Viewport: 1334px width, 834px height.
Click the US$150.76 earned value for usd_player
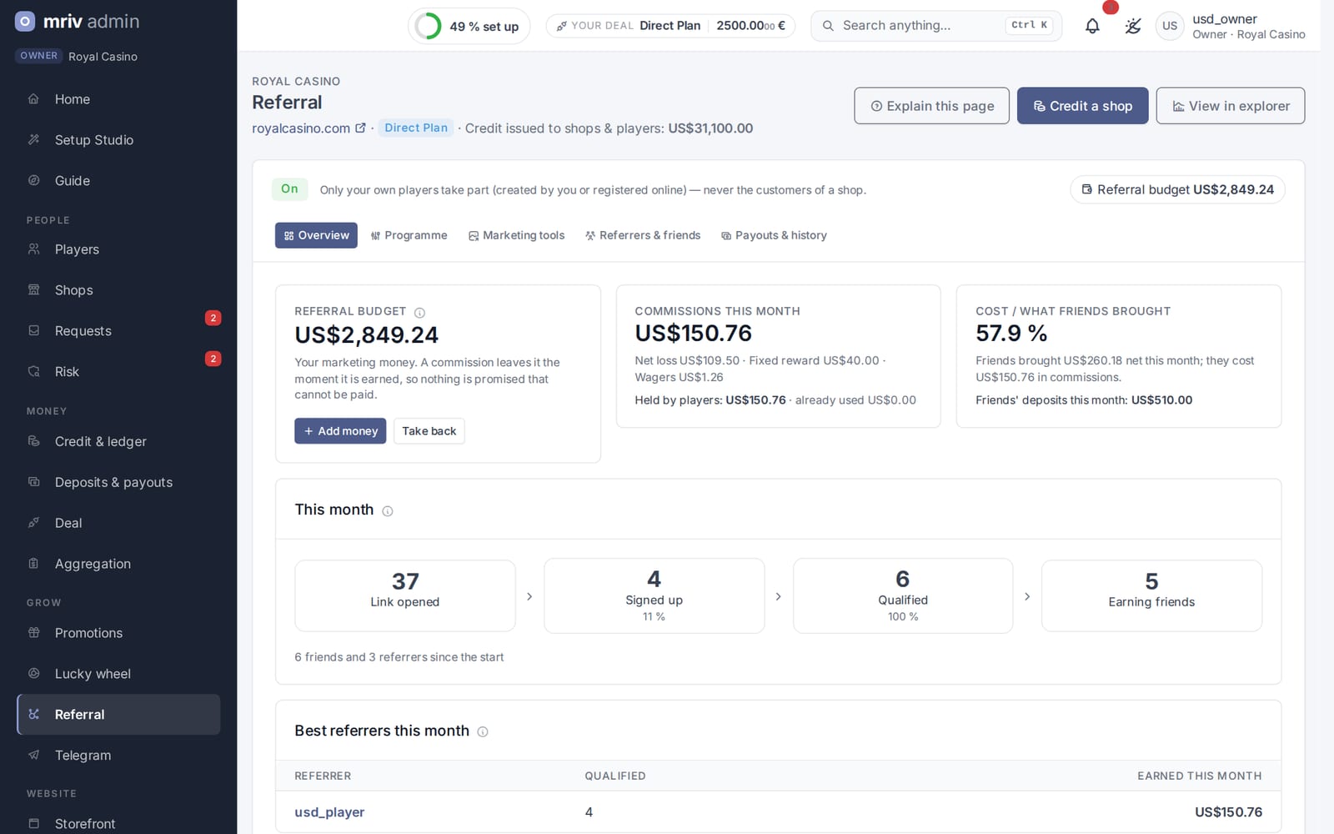click(1228, 812)
